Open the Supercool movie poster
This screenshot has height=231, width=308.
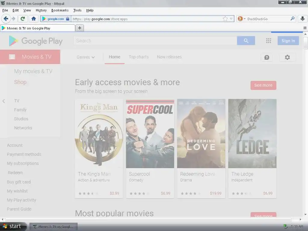click(150, 134)
